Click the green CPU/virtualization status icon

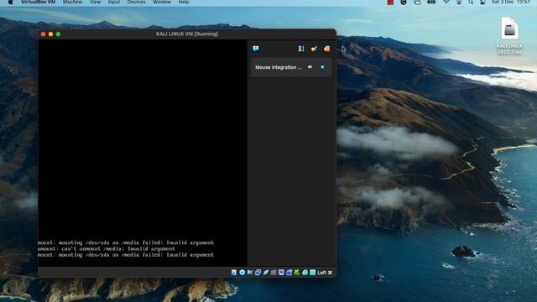[x=296, y=272]
